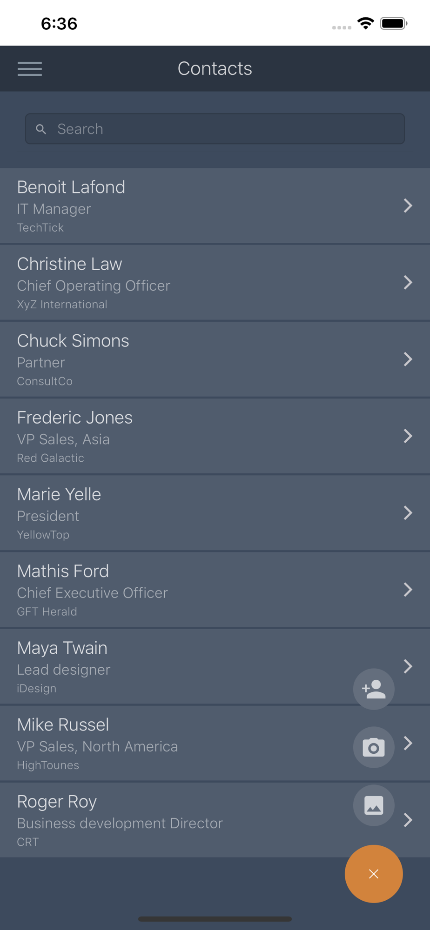Image resolution: width=430 pixels, height=930 pixels.
Task: Expand Benoit Lafond's row chevron
Action: 408,206
